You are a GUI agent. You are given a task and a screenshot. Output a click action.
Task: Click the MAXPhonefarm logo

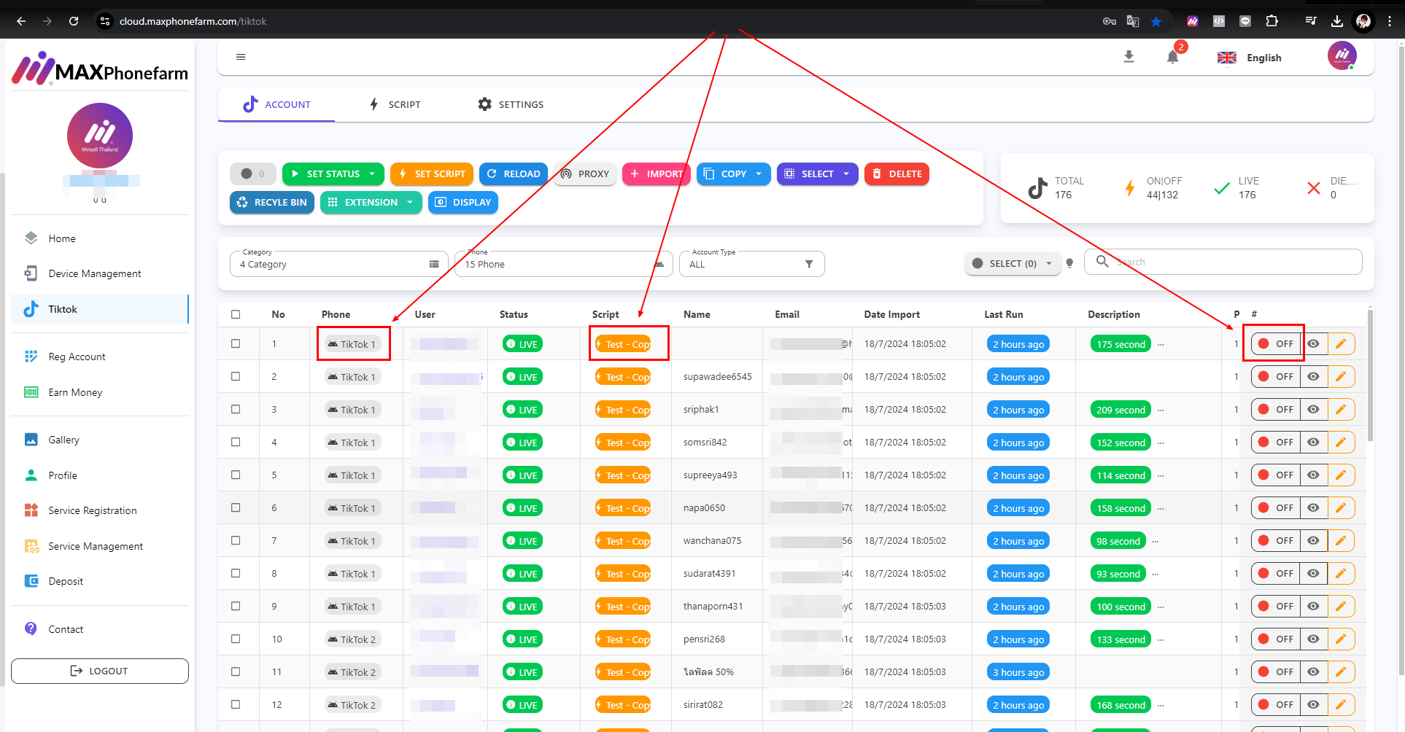point(100,69)
